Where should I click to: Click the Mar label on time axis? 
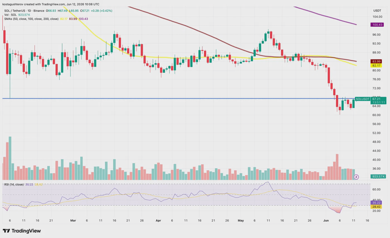73,221
